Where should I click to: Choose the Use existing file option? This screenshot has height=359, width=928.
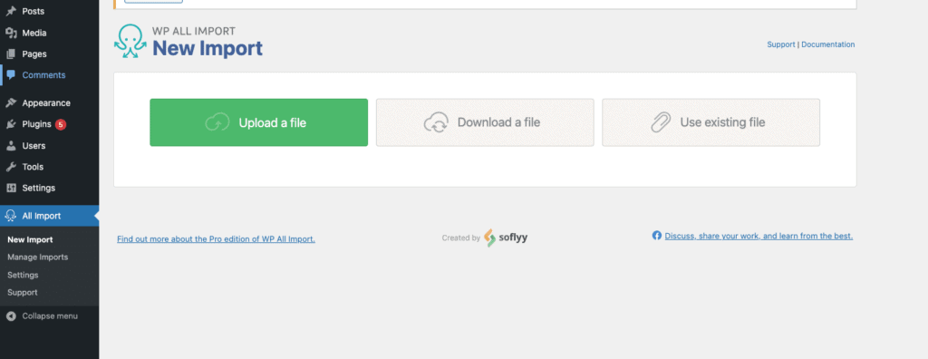(710, 122)
